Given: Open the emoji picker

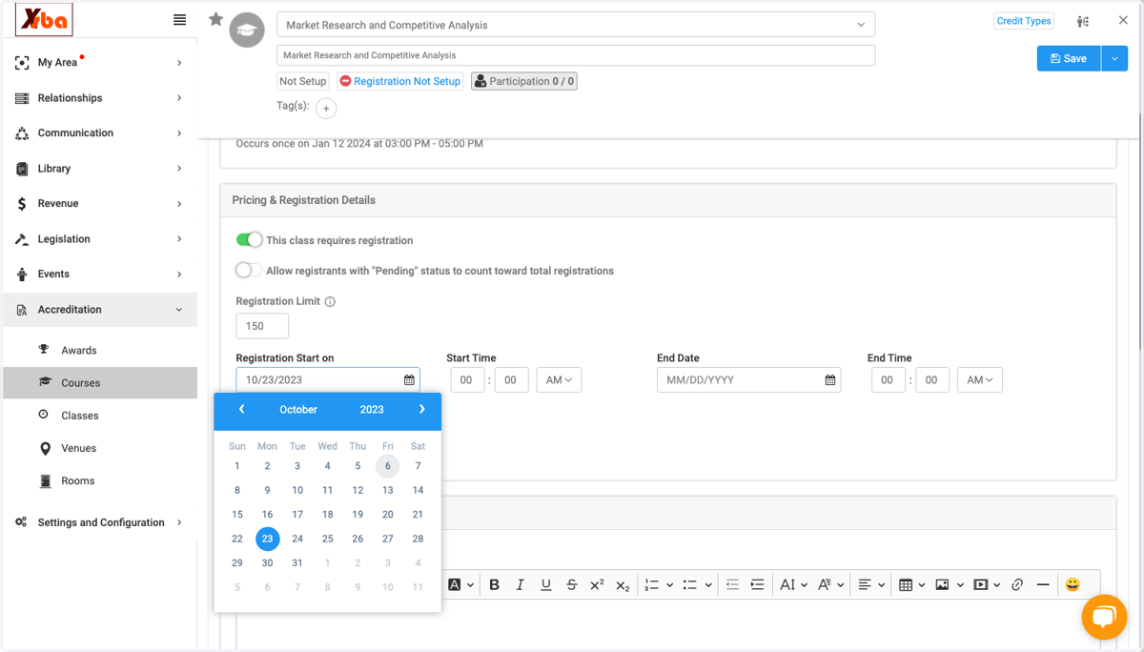Looking at the screenshot, I should point(1072,584).
